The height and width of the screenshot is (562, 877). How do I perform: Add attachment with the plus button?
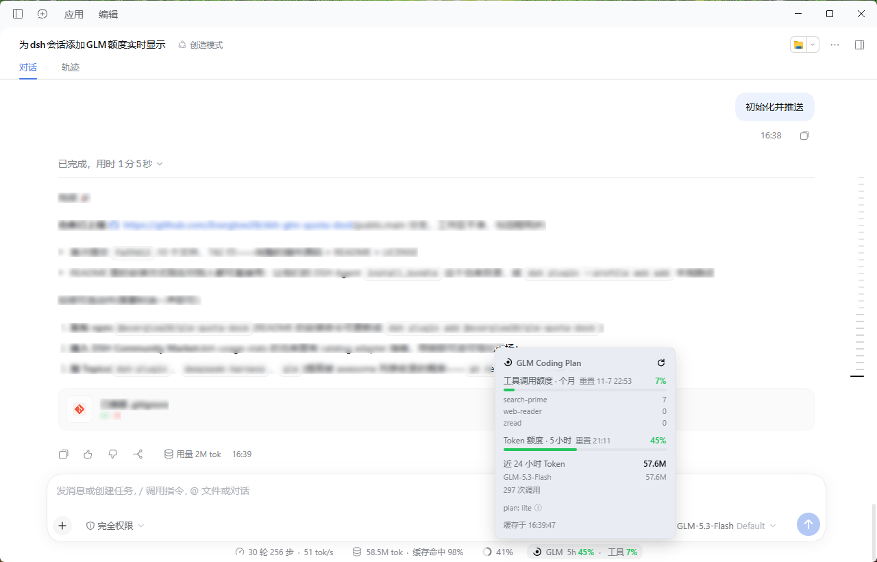coord(62,526)
